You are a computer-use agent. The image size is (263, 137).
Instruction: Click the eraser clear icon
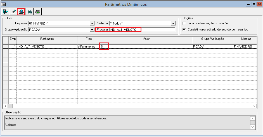13,12
